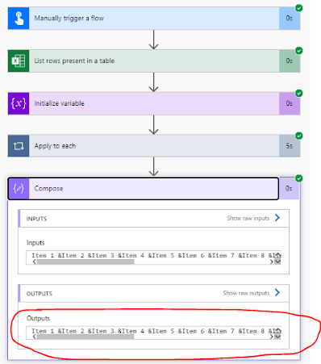Click the Excel icon on List rows step
321x364 pixels.
tap(19, 61)
